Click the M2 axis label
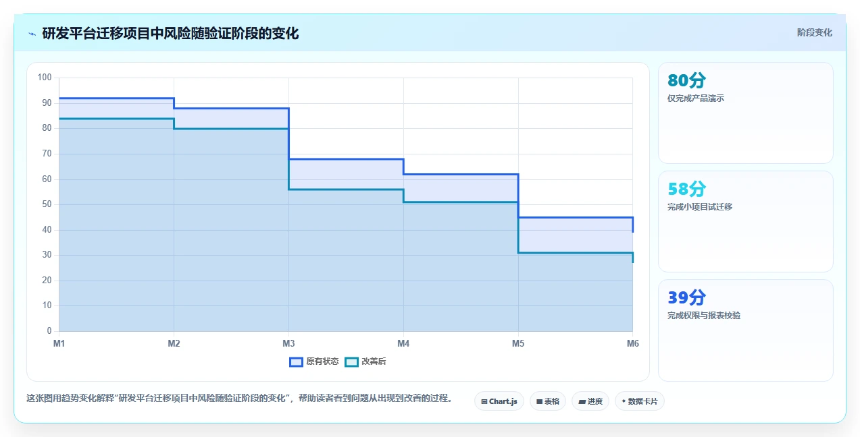Image resolution: width=860 pixels, height=437 pixels. coord(174,343)
